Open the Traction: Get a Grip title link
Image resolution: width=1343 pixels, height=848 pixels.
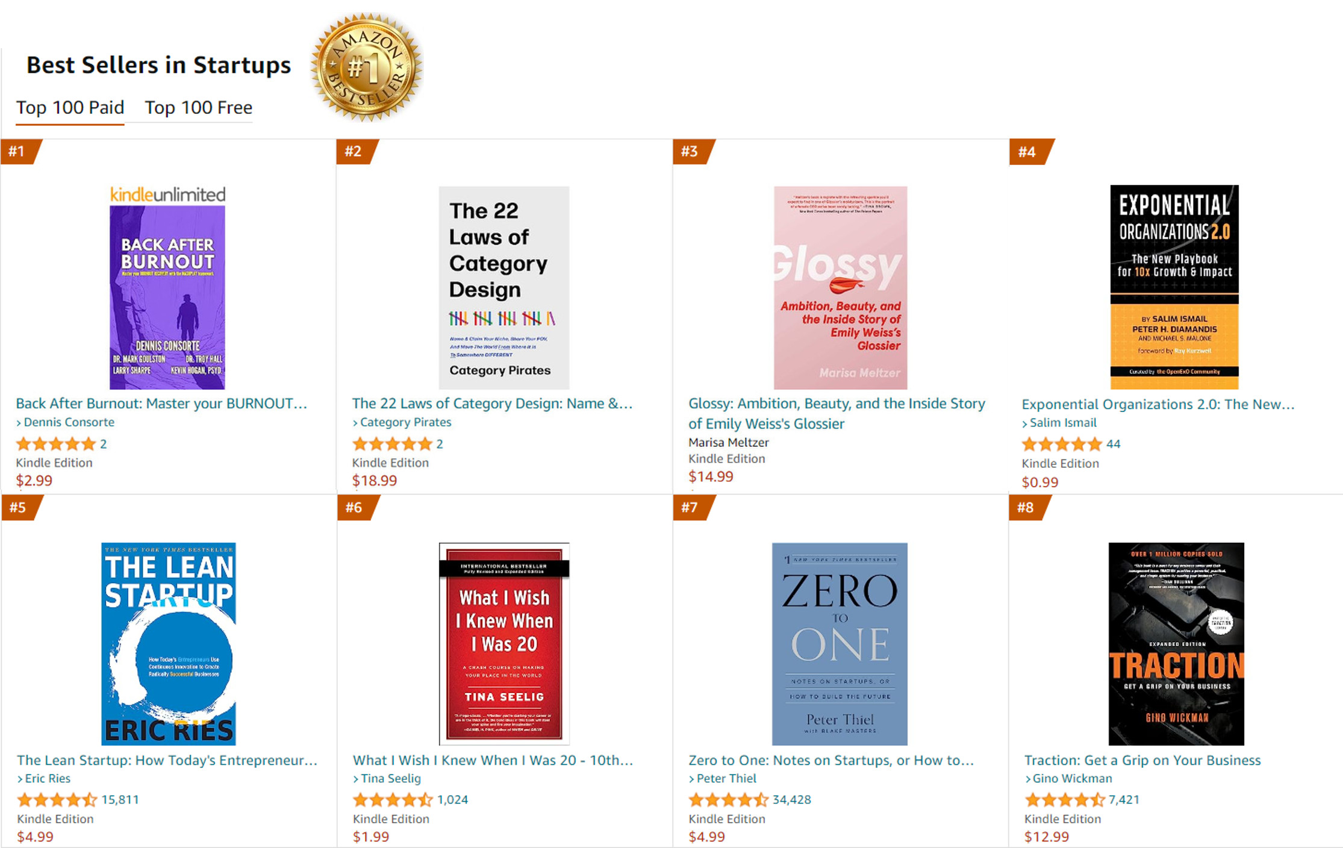coord(1142,760)
